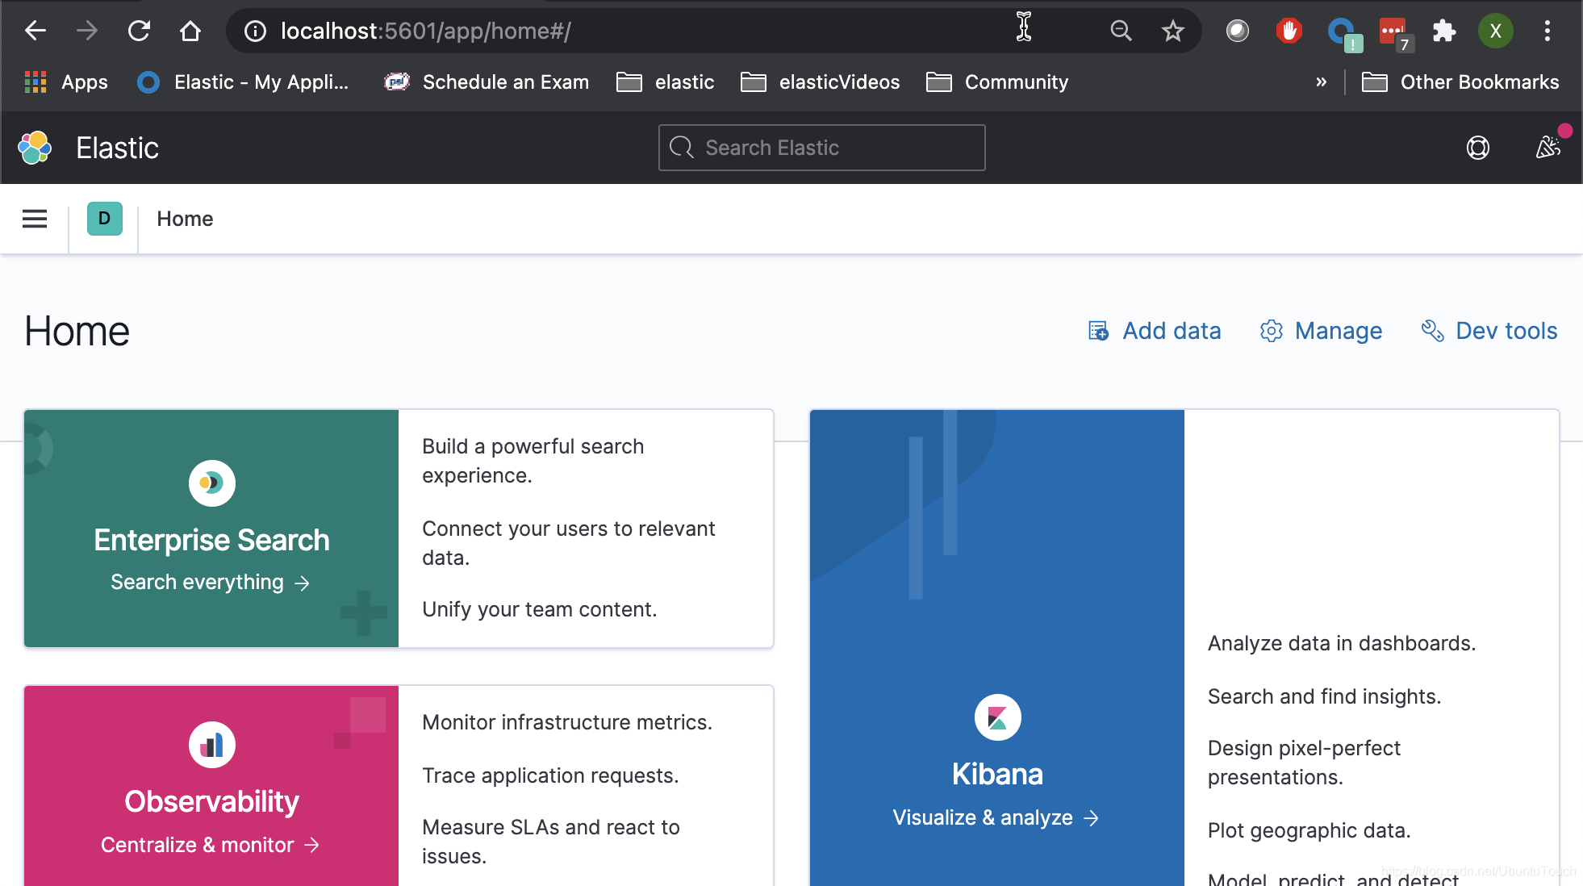Image resolution: width=1583 pixels, height=886 pixels.
Task: Open the Community bookmarks folder
Action: [997, 81]
